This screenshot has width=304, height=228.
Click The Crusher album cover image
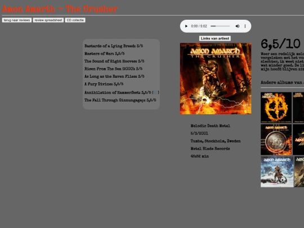(216, 78)
